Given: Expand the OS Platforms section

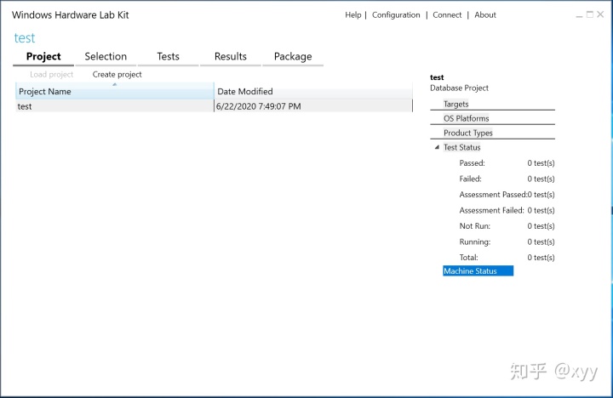Looking at the screenshot, I should tap(466, 118).
